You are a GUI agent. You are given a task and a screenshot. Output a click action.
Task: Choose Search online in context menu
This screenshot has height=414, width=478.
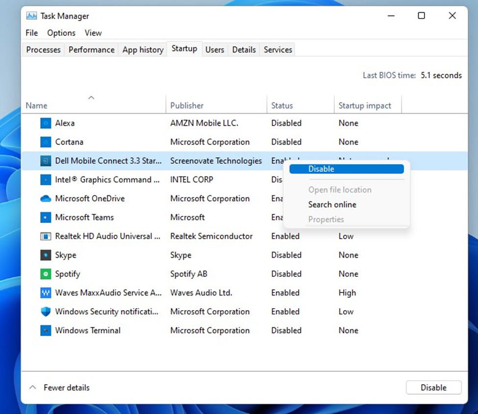(332, 204)
